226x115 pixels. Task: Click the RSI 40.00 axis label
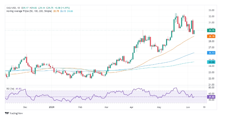[211, 100]
